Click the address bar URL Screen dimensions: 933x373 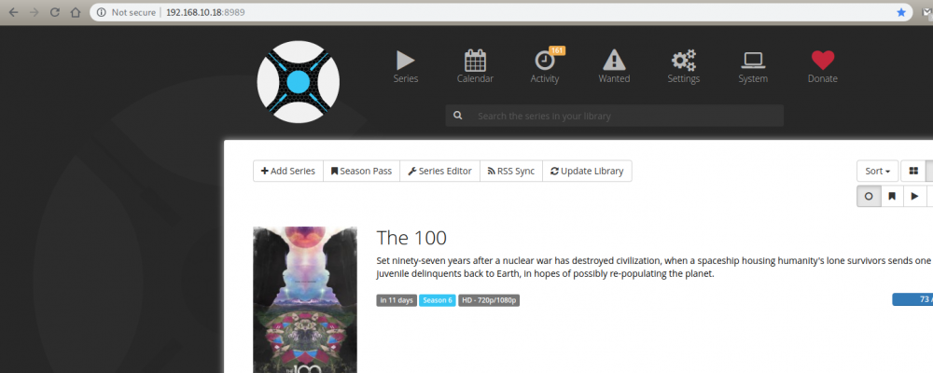click(x=205, y=12)
